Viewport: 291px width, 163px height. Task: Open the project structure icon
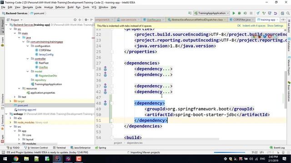[282, 13]
